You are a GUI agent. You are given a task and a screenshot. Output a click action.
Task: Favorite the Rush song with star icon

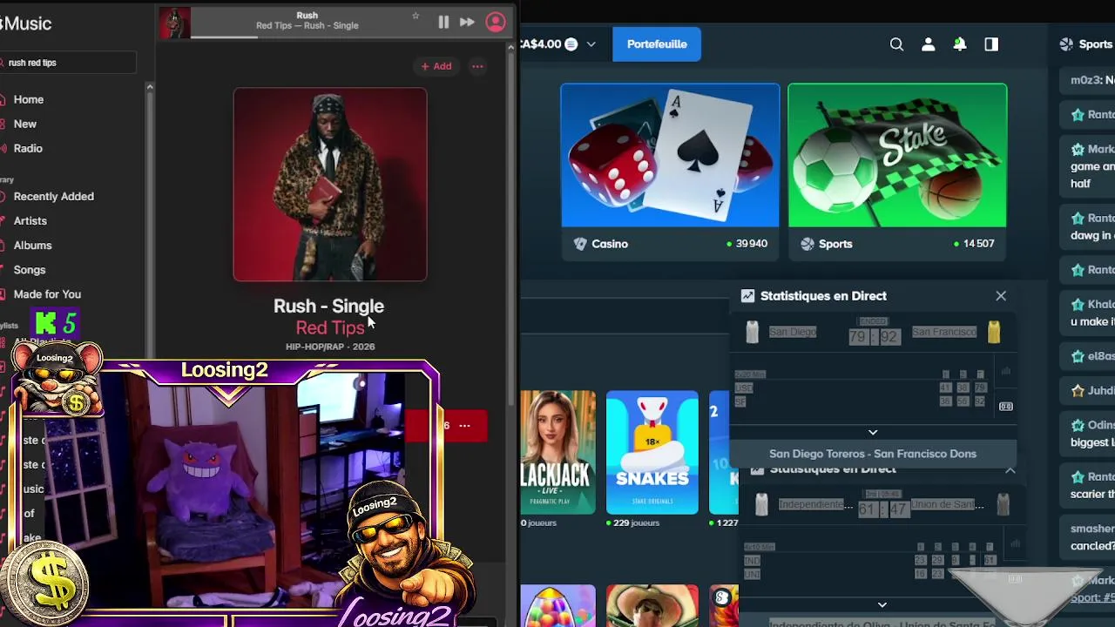(x=416, y=16)
